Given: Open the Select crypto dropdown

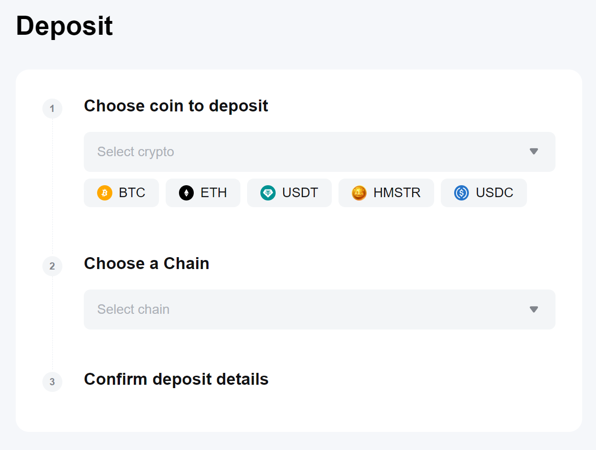Looking at the screenshot, I should tap(319, 151).
